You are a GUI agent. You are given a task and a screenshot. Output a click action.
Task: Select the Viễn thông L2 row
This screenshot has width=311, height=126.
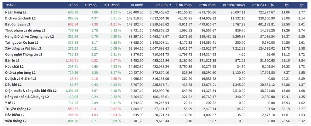tap(155, 121)
